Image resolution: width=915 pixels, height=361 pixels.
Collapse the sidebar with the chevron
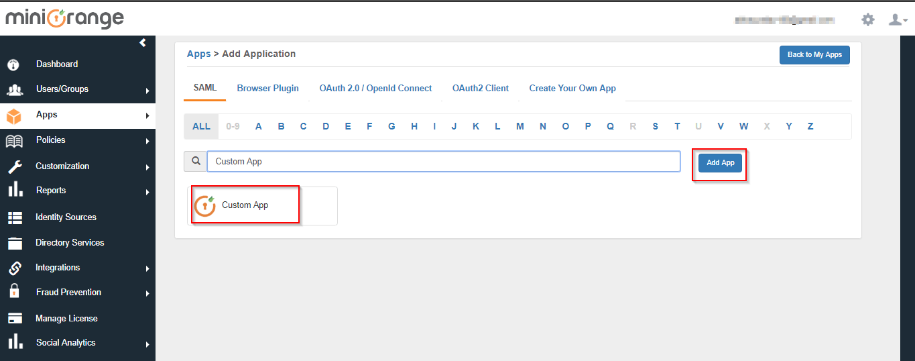coord(143,43)
